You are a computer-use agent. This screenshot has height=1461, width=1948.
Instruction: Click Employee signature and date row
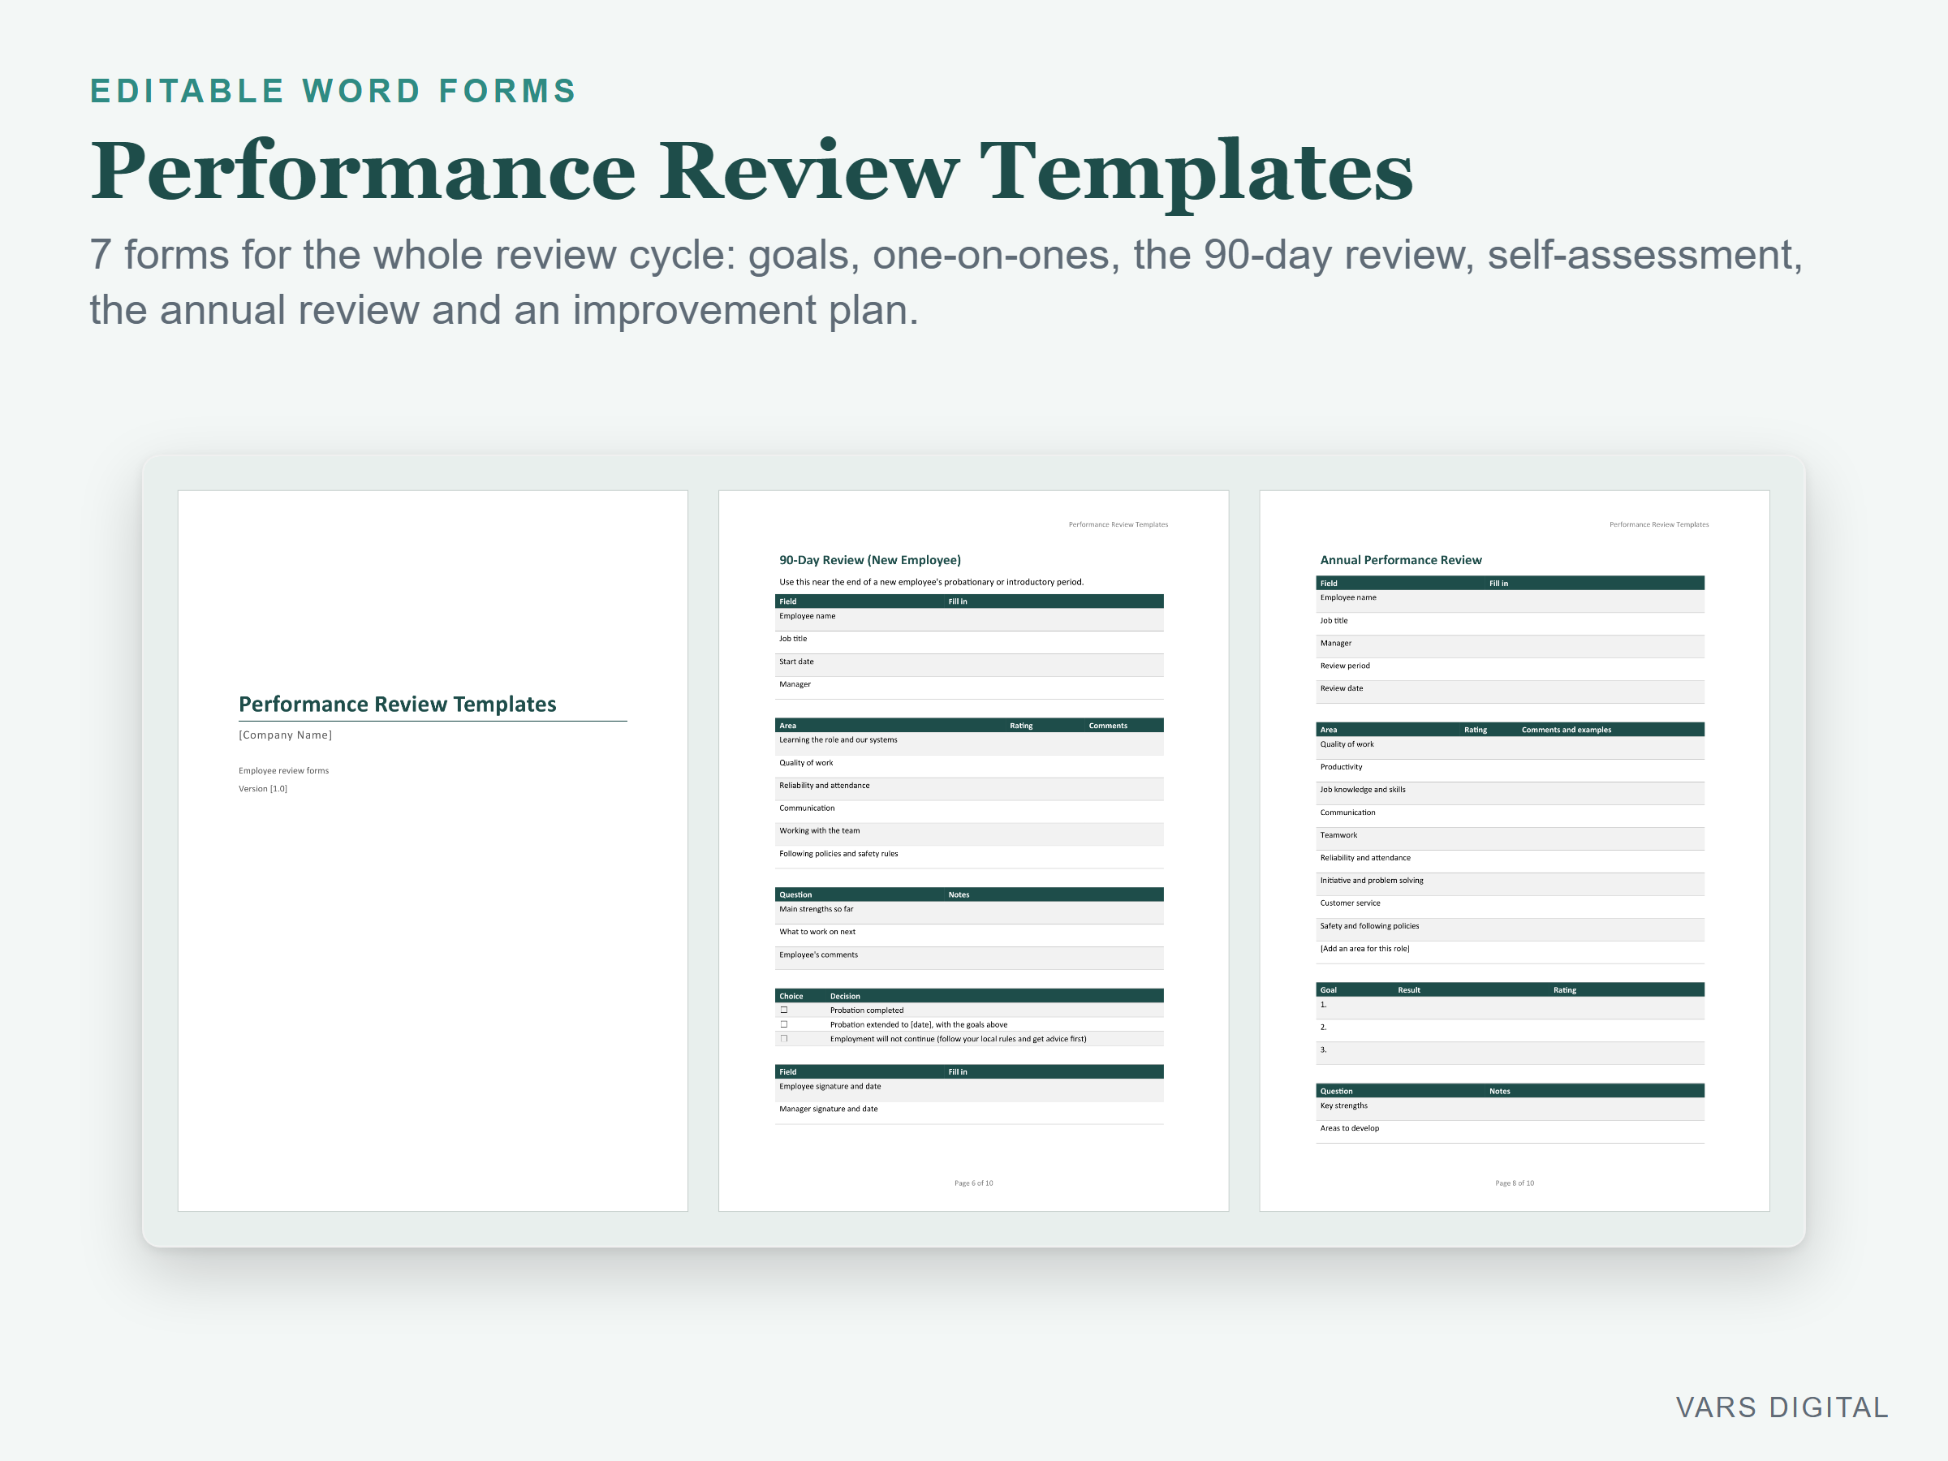(968, 1090)
